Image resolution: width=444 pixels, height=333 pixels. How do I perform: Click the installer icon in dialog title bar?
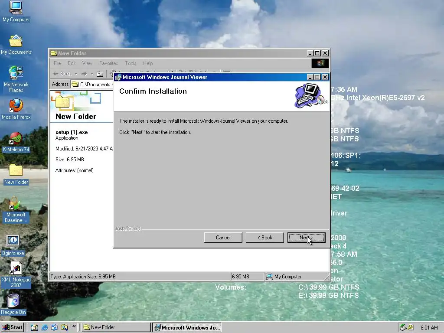pyautogui.click(x=118, y=77)
